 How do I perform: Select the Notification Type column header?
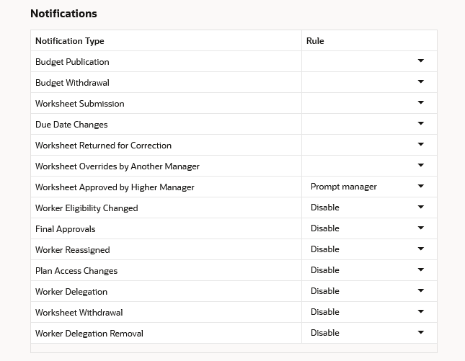coord(70,41)
